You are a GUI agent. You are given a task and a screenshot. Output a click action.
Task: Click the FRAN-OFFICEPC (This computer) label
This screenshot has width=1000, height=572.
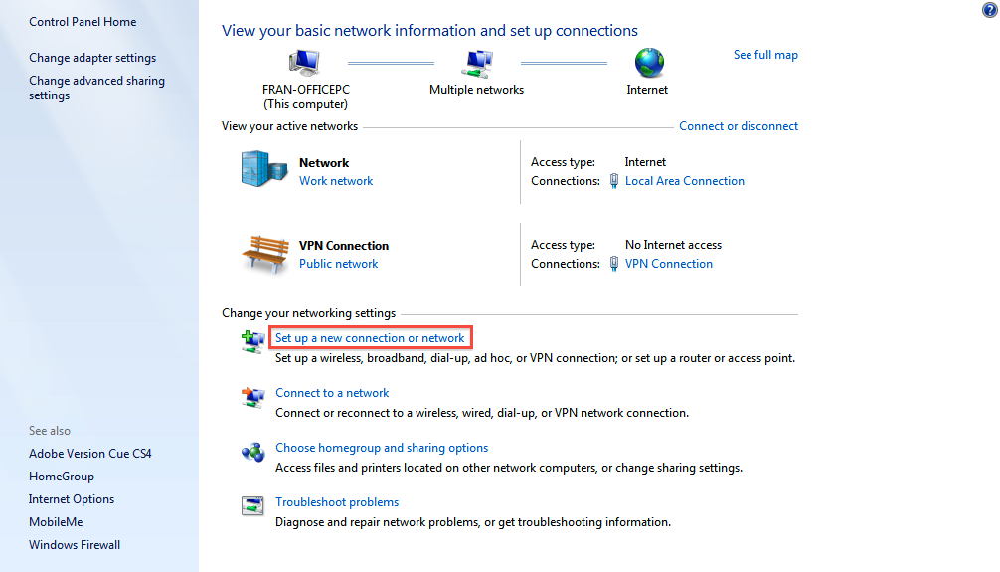point(306,97)
